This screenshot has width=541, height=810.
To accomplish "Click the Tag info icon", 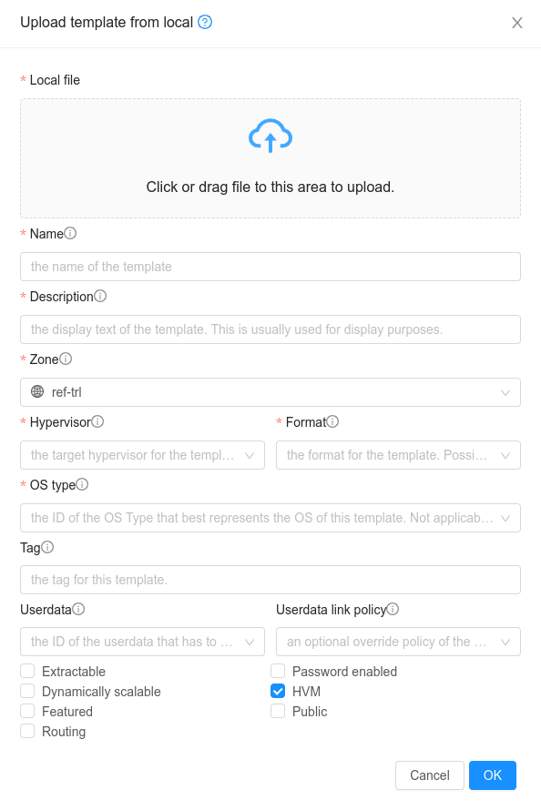I will (49, 547).
